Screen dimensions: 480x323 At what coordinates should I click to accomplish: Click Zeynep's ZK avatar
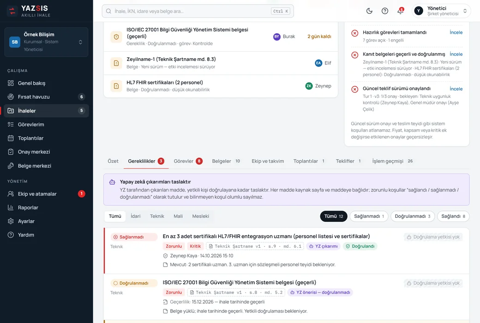click(309, 86)
